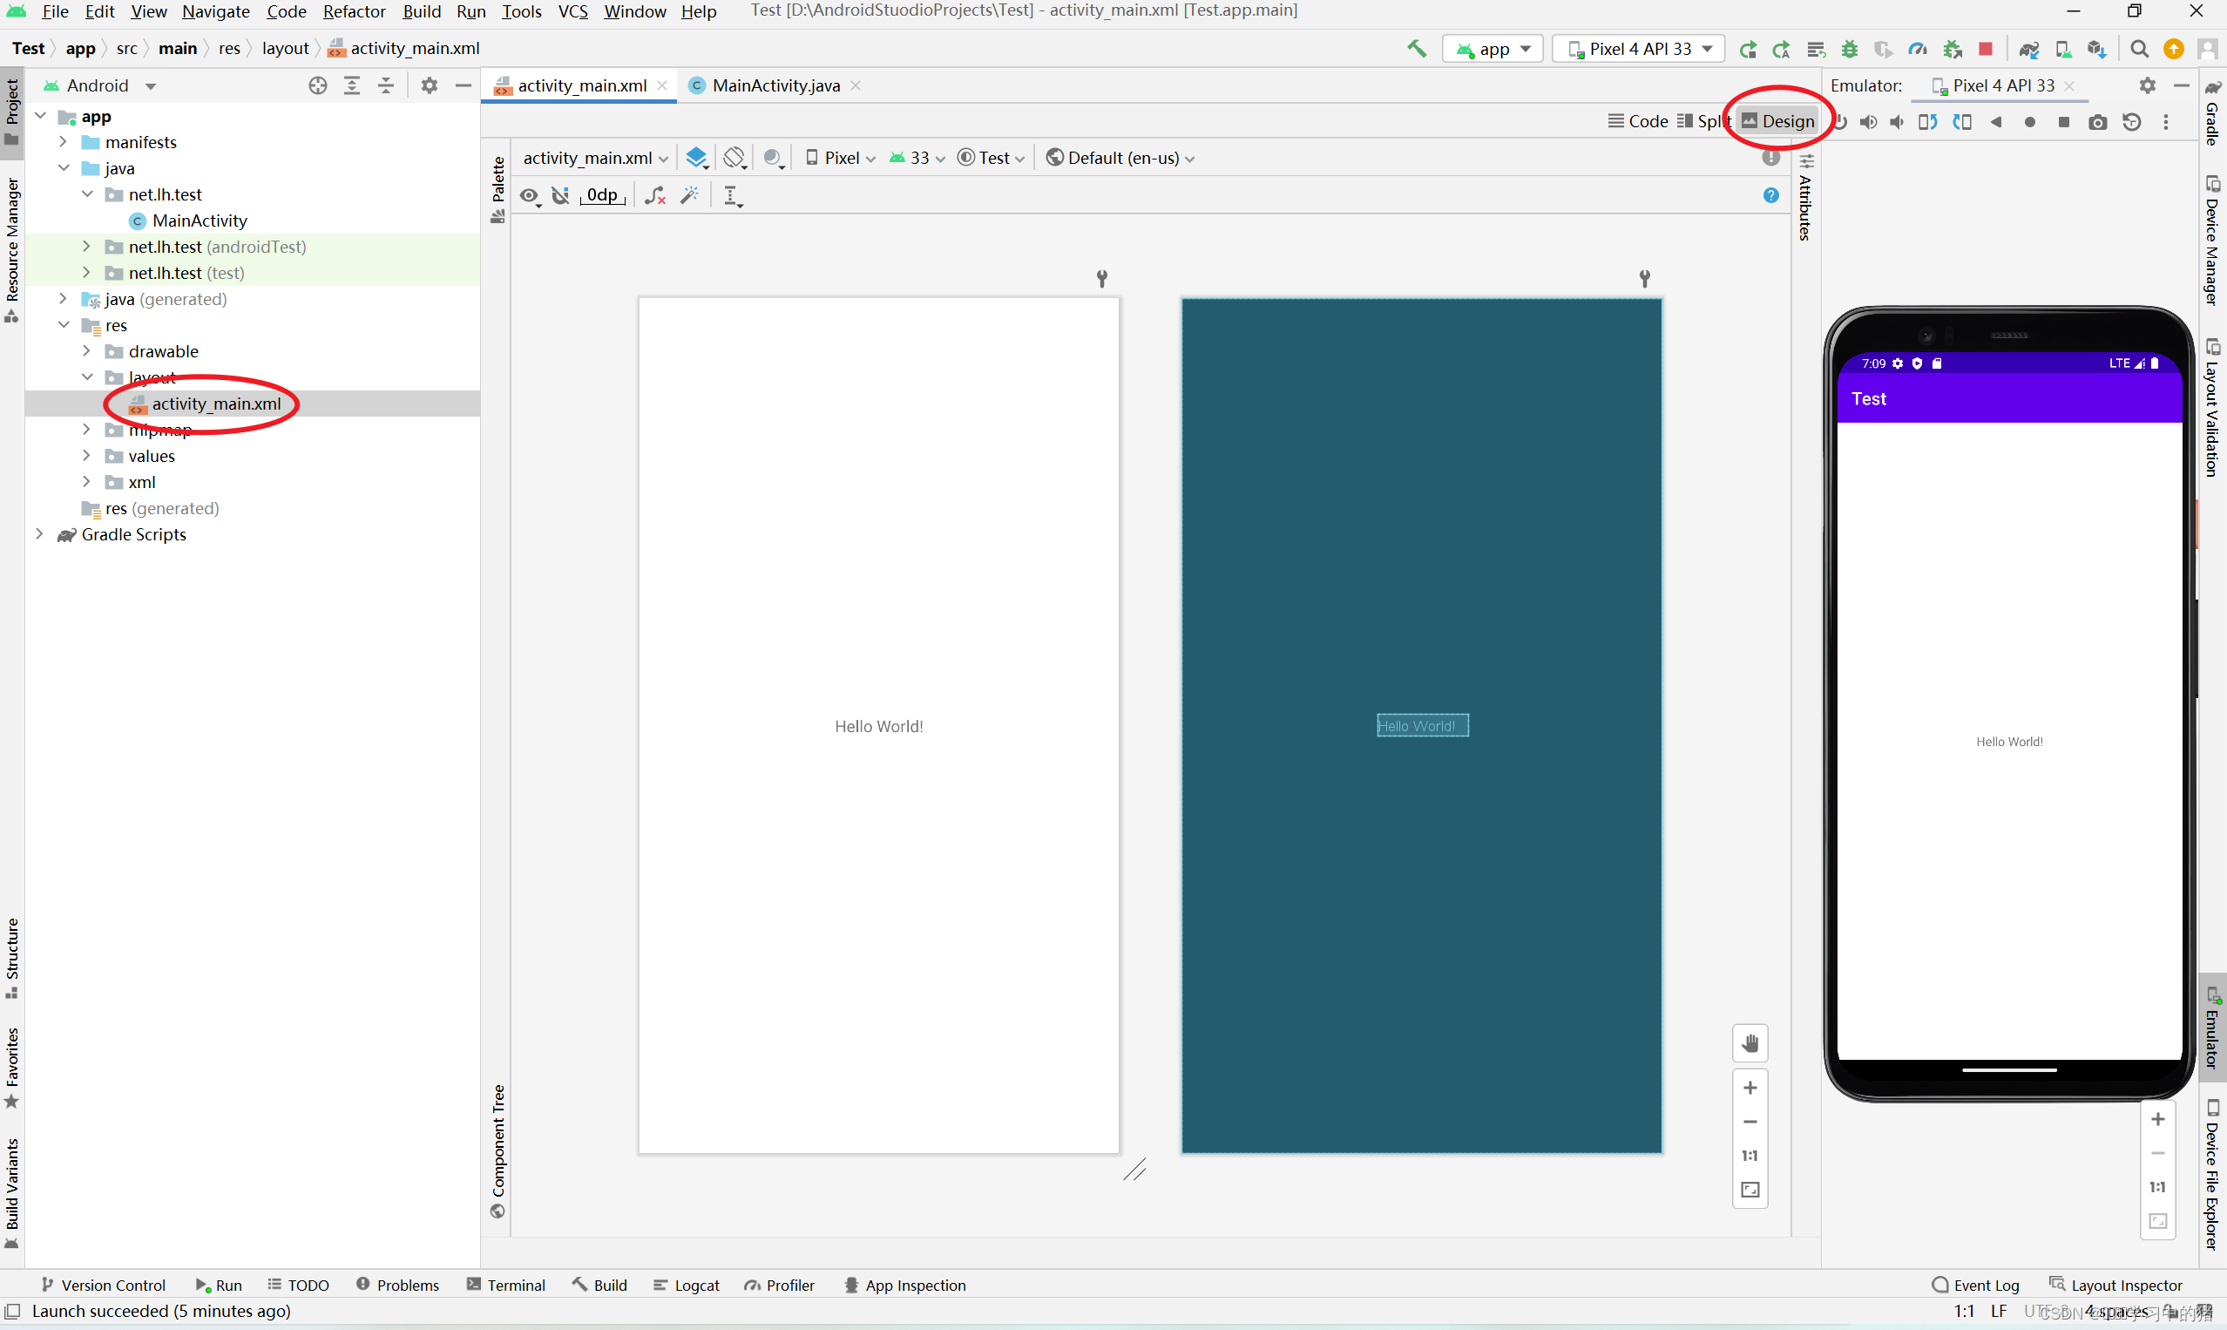
Task: Open emulator panel settings gear
Action: pos(2147,85)
